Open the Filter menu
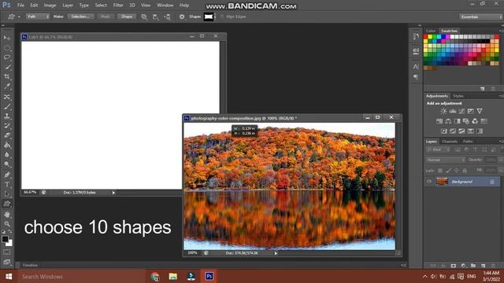Screen dimensions: 504x283 tap(118, 6)
